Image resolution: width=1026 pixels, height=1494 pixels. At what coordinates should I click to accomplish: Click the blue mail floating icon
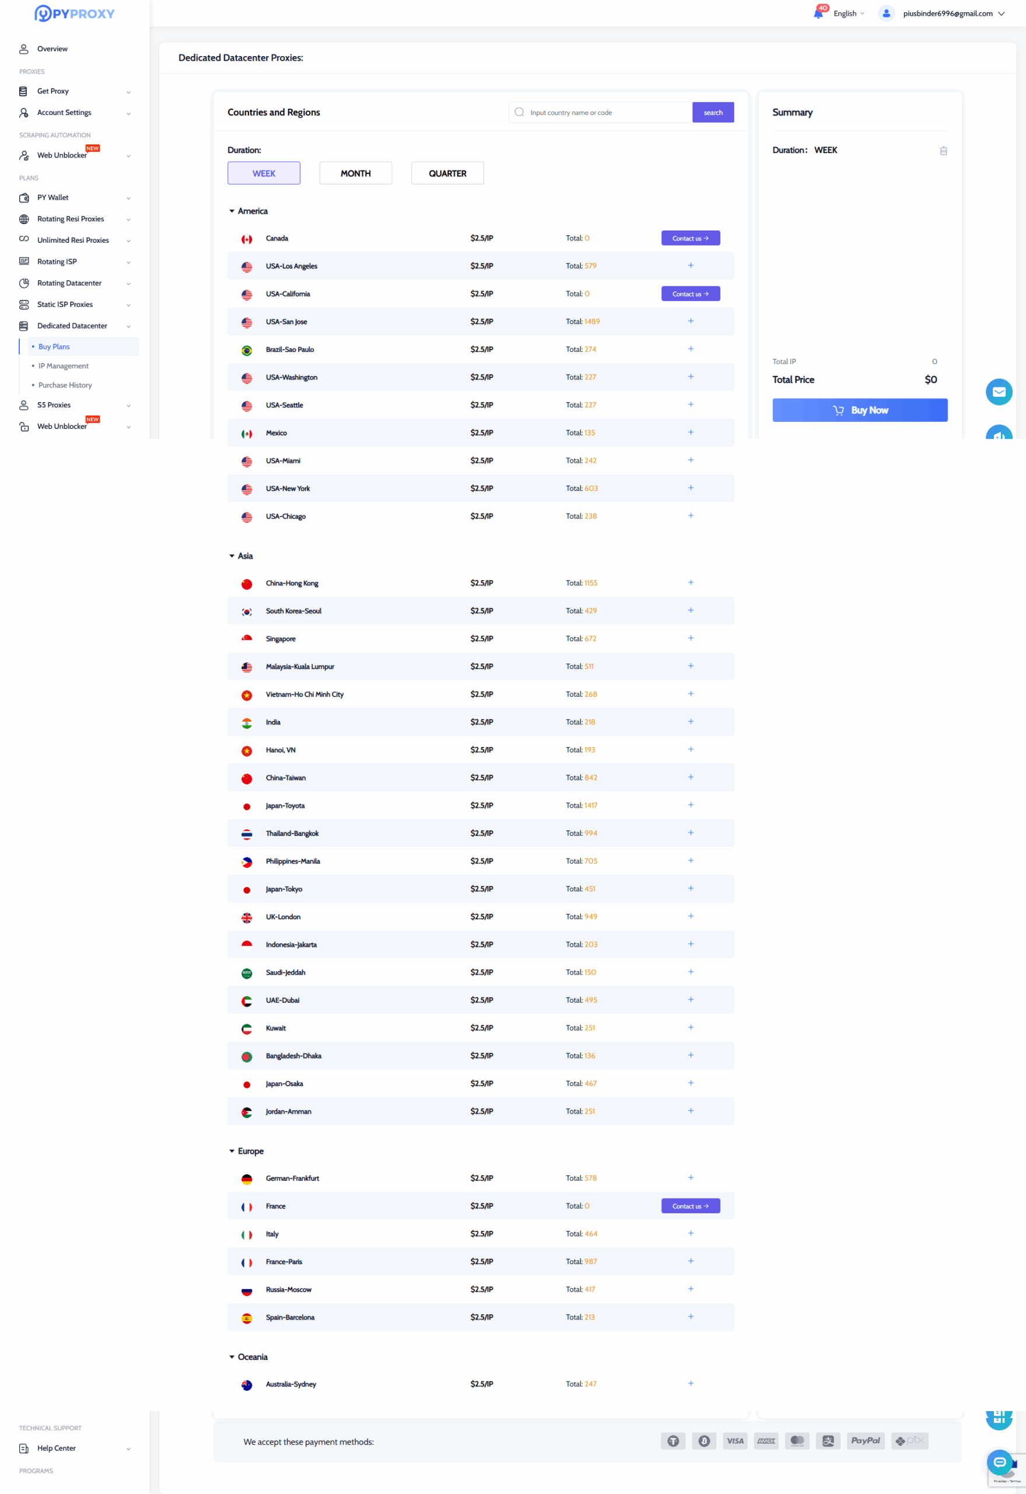pos(999,392)
